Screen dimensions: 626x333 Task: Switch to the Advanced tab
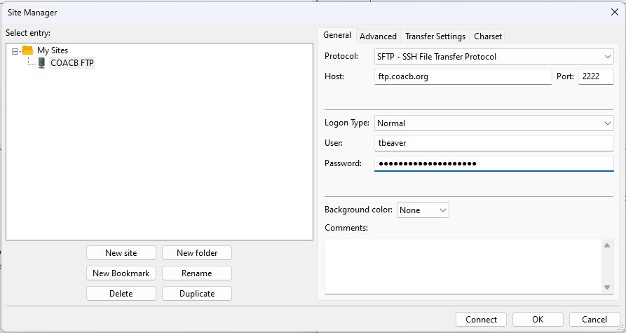tap(378, 36)
